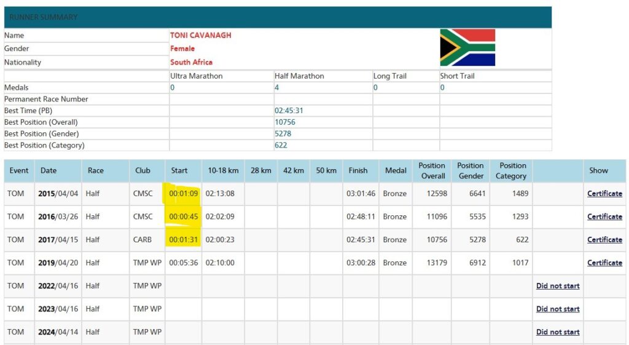This screenshot has width=629, height=345.
Task: Click the Half Marathon medals count 4
Action: point(277,87)
